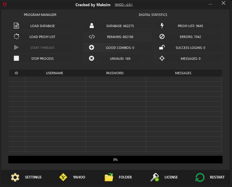Click the UNVALID: 169 statistic
232x187 pixels.
tap(118, 59)
